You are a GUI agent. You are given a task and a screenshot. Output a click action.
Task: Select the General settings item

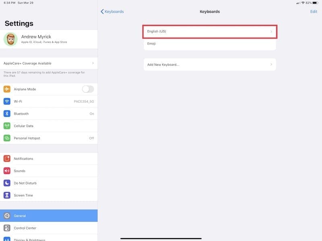(x=49, y=216)
